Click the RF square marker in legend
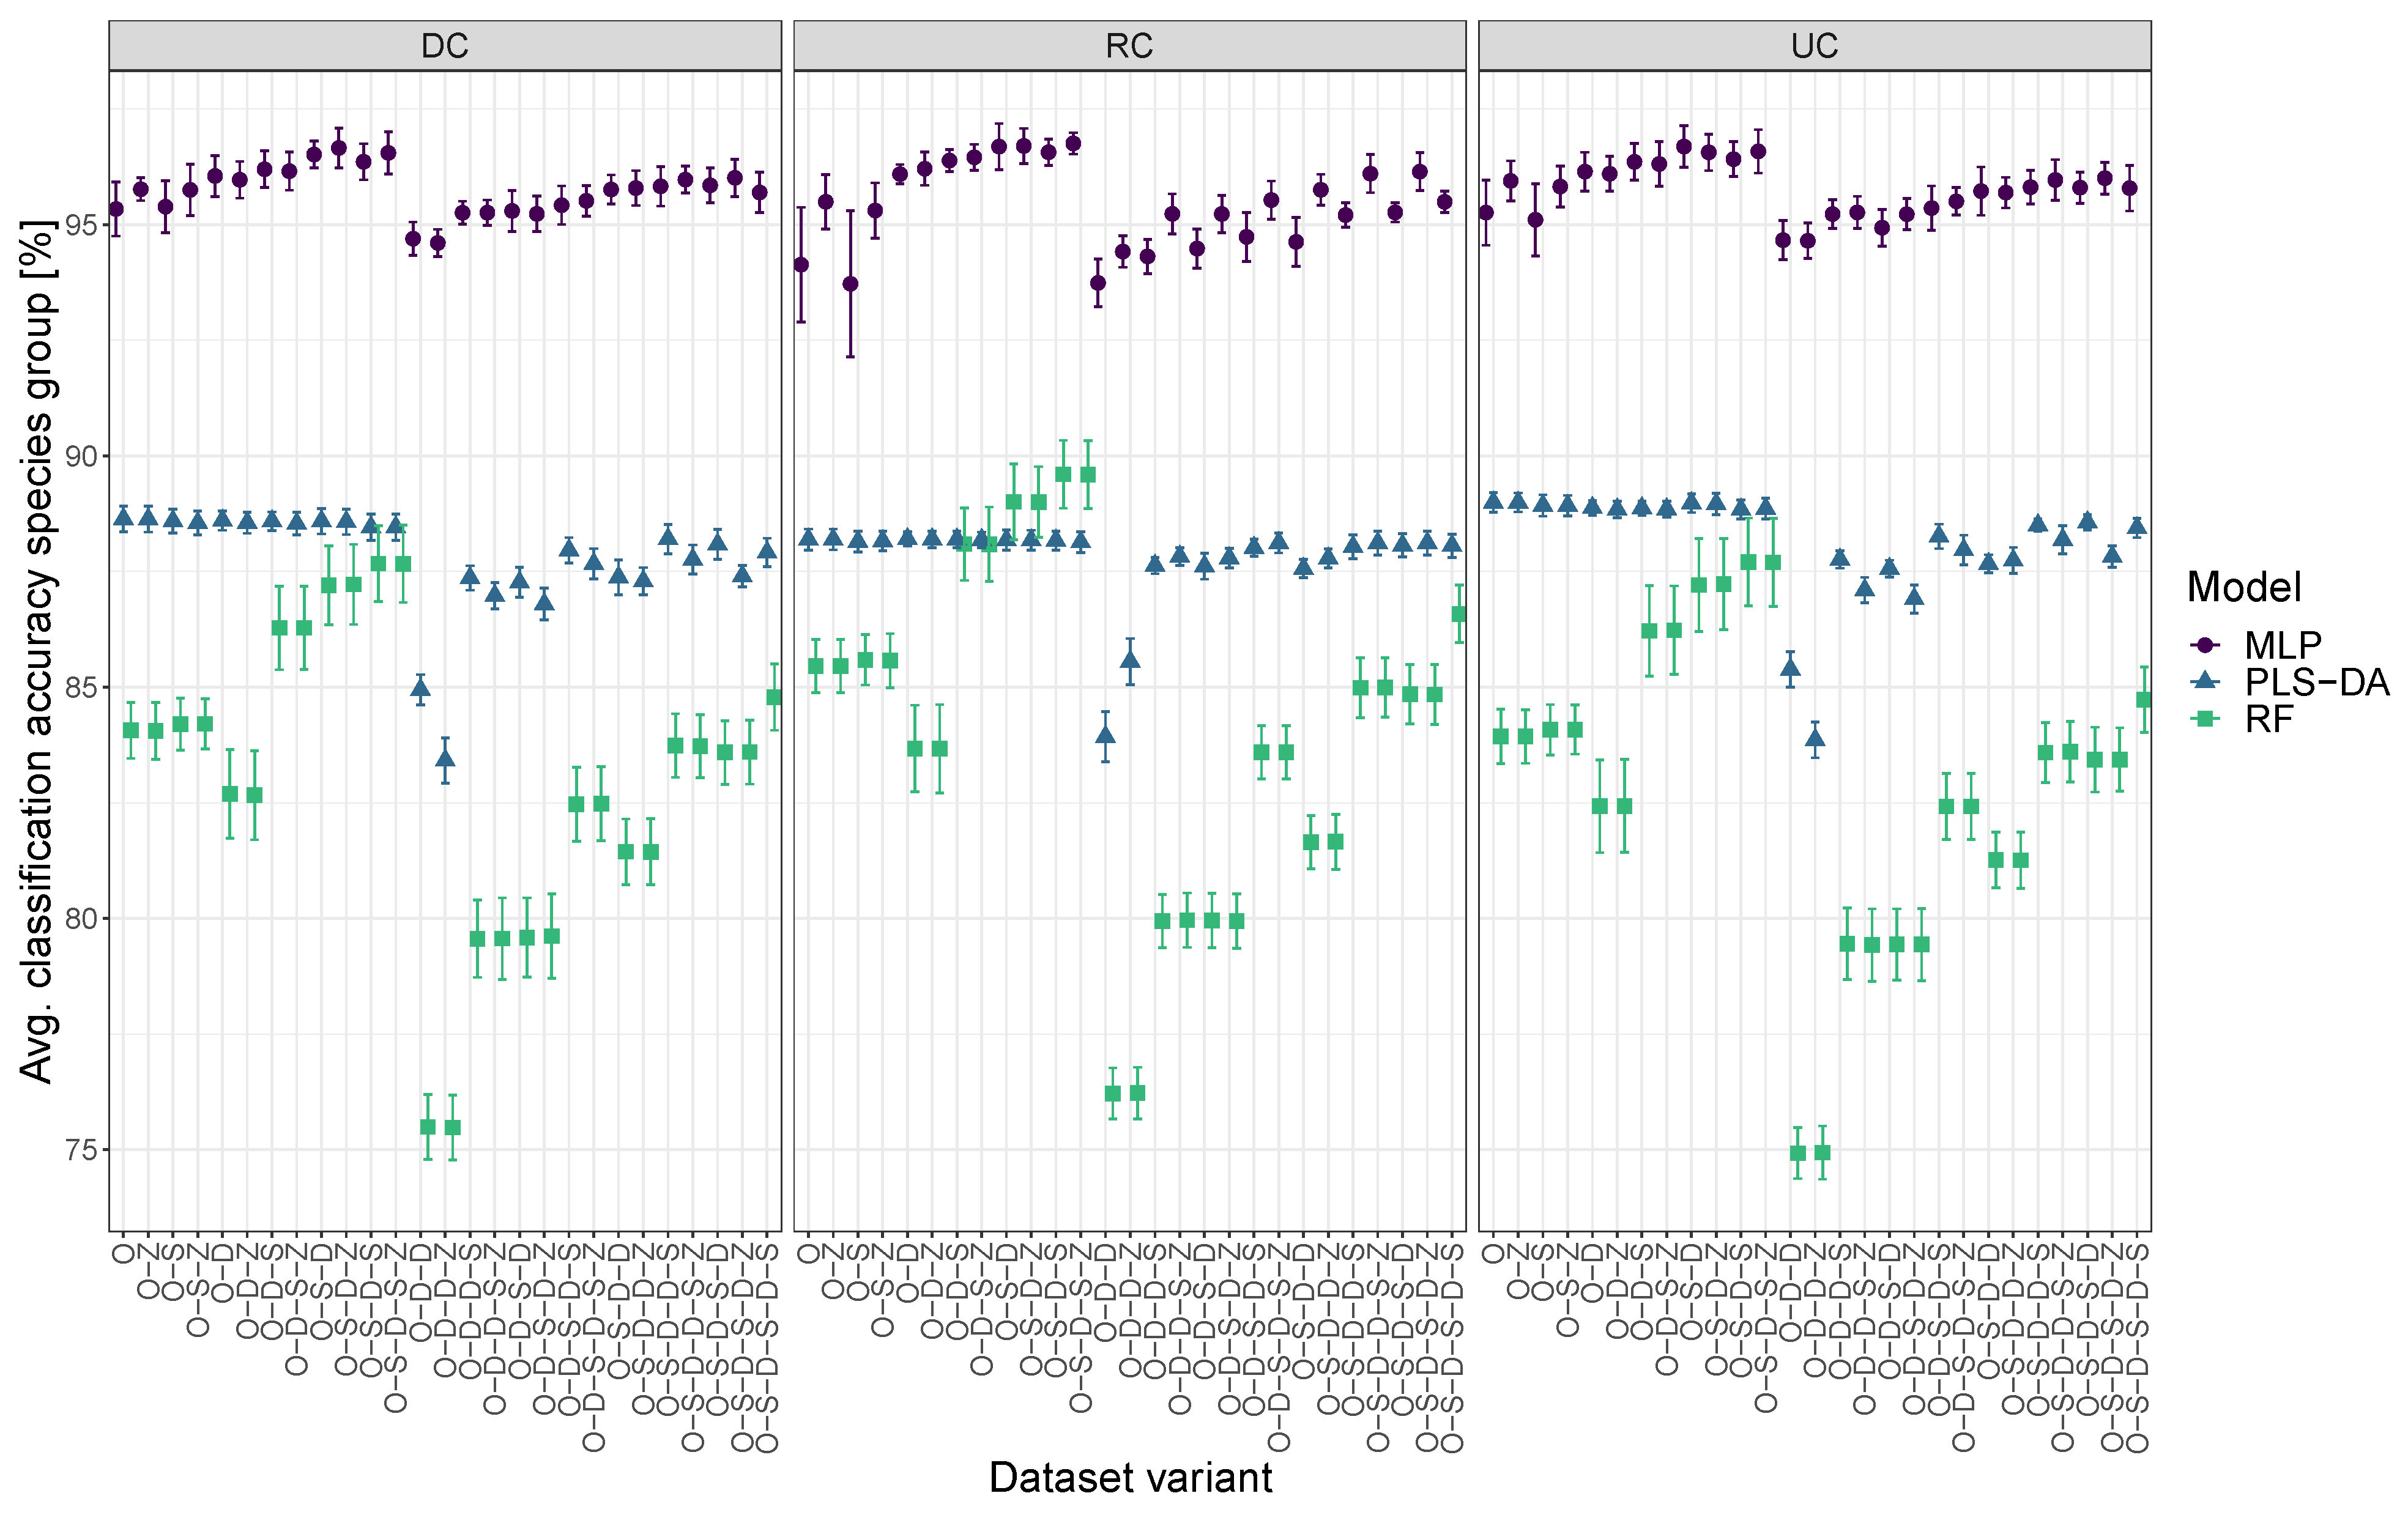The image size is (2408, 1515). tap(2204, 718)
